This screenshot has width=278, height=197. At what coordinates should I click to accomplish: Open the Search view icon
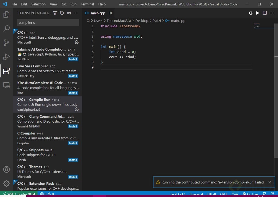click(6, 29)
